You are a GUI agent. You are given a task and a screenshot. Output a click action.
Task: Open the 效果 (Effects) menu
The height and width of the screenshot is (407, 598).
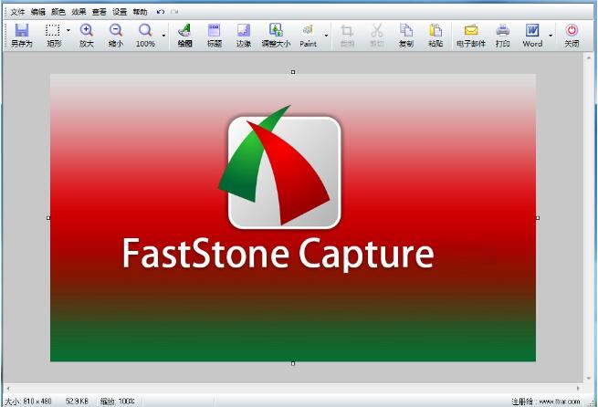[78, 12]
